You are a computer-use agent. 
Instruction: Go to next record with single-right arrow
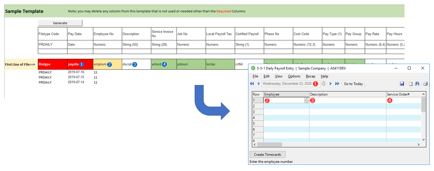point(330,84)
